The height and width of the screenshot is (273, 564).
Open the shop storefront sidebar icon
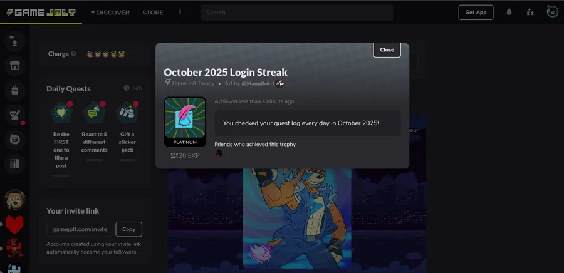[15, 65]
